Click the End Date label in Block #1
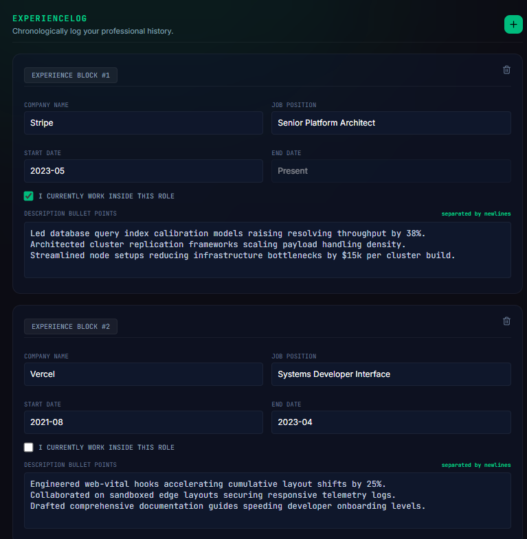 click(x=287, y=153)
